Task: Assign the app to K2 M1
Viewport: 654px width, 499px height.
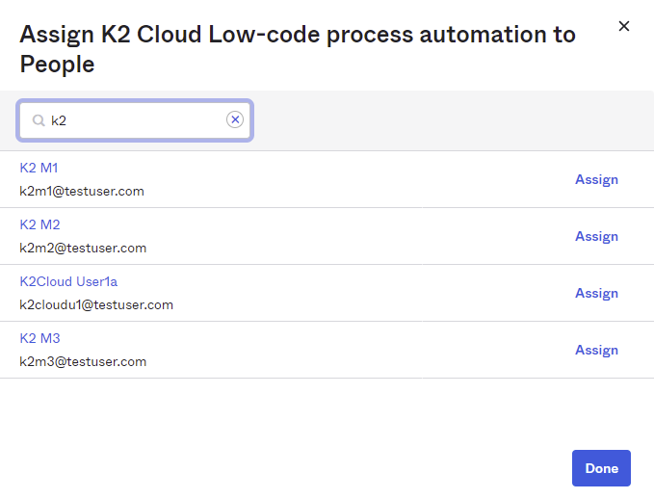Action: point(596,179)
